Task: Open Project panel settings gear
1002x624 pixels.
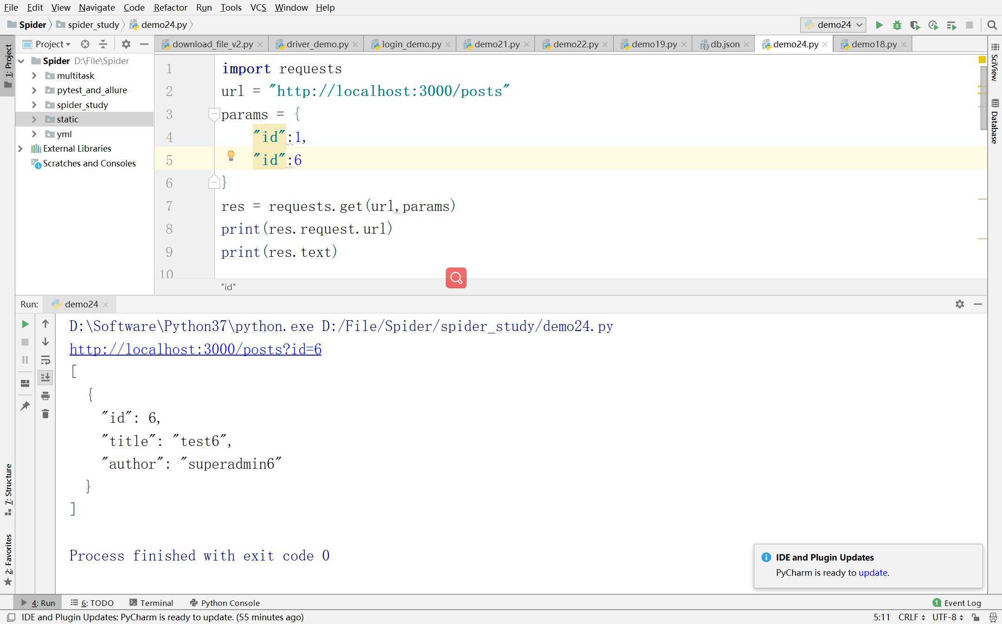Action: [126, 44]
